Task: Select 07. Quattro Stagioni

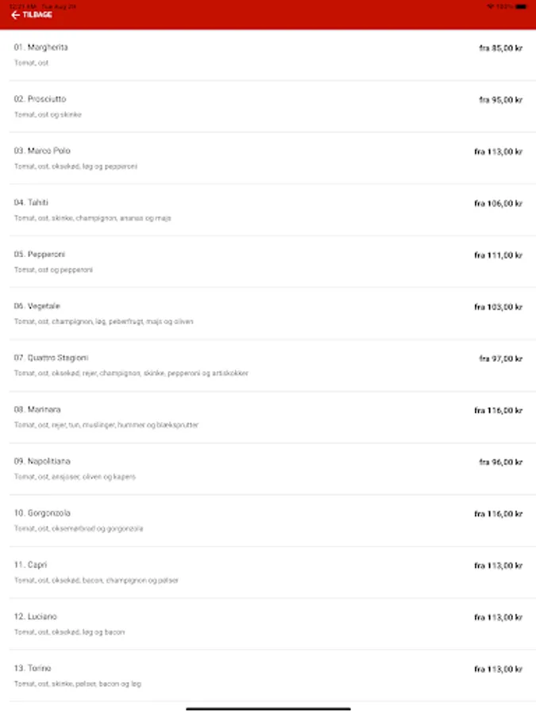Action: (51, 358)
